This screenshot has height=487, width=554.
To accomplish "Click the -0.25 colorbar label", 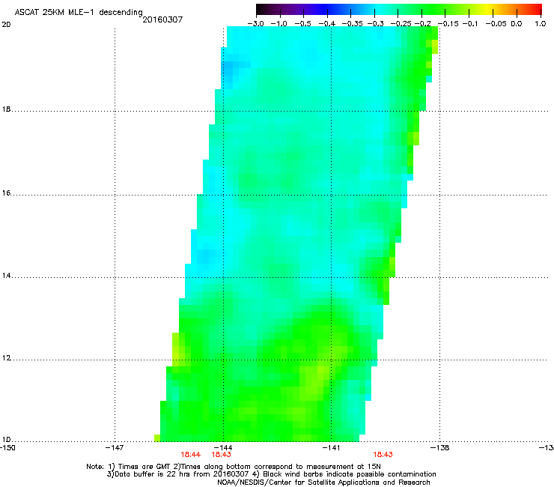I will [401, 24].
